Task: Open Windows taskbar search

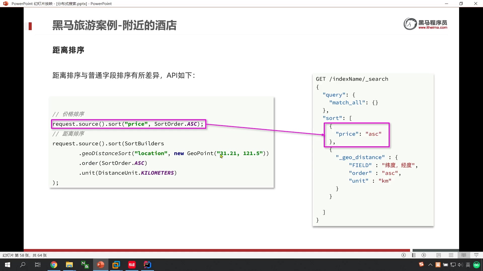Action: coord(23,265)
